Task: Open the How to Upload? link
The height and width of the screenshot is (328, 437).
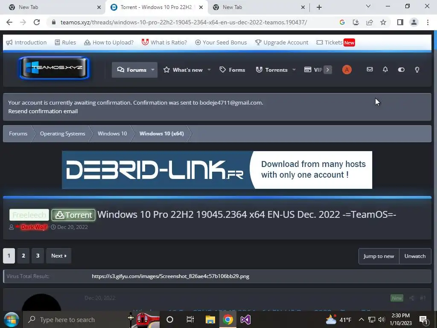Action: [109, 42]
